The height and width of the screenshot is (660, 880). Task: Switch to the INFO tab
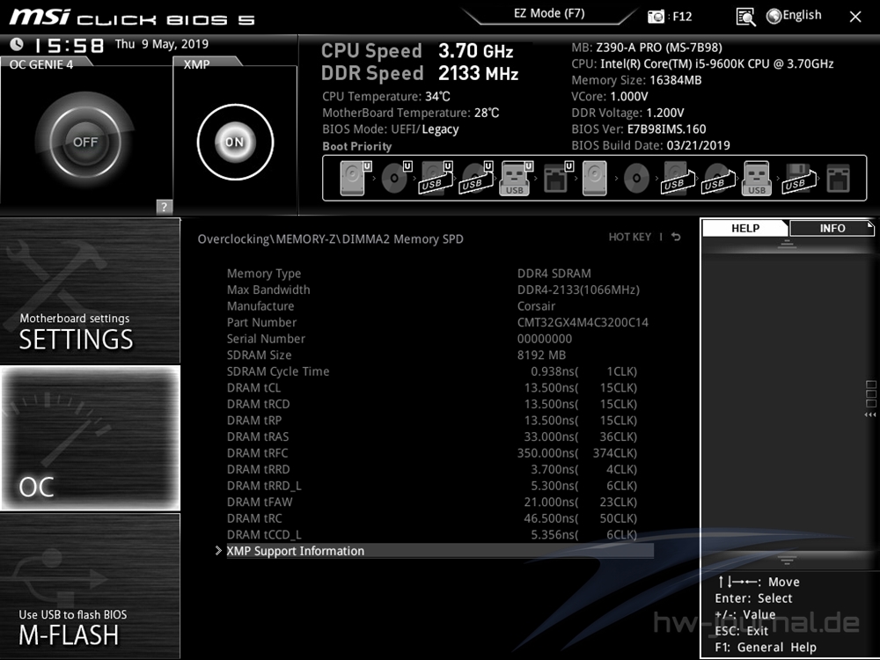(832, 229)
